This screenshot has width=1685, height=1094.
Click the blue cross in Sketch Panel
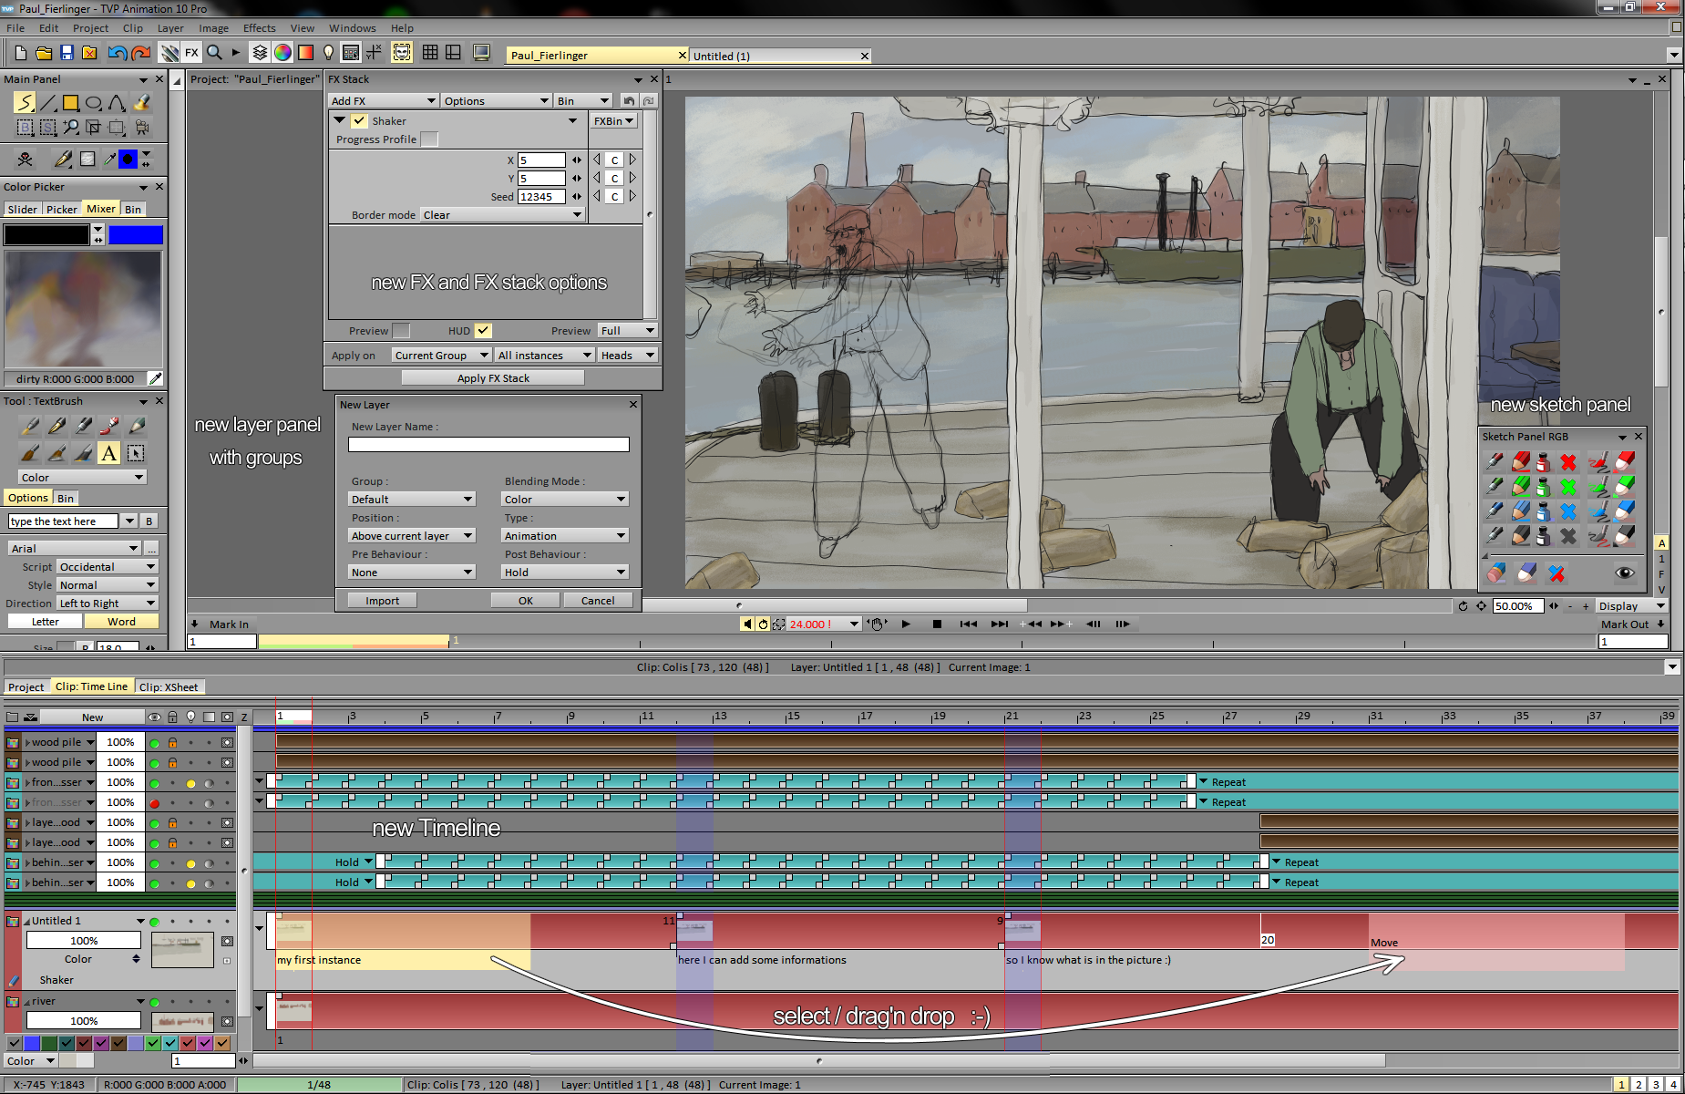pos(1568,511)
